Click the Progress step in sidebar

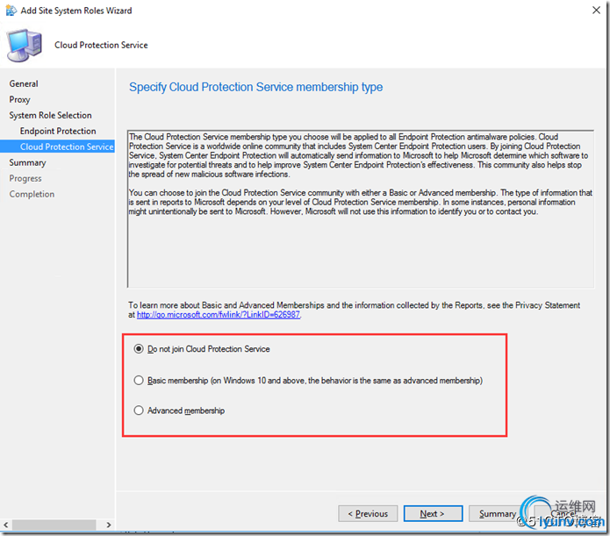click(x=25, y=179)
